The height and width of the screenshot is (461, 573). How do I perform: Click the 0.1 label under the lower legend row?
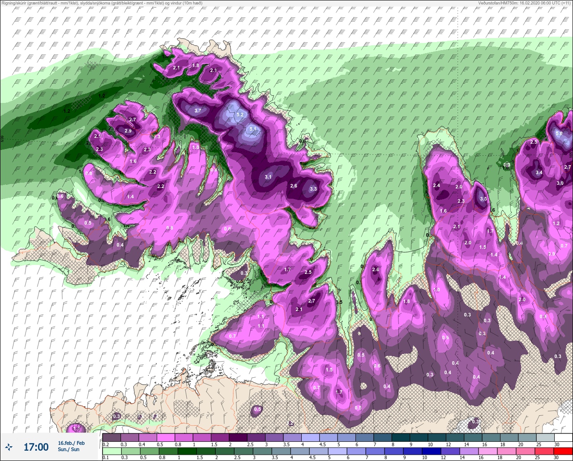click(106, 457)
